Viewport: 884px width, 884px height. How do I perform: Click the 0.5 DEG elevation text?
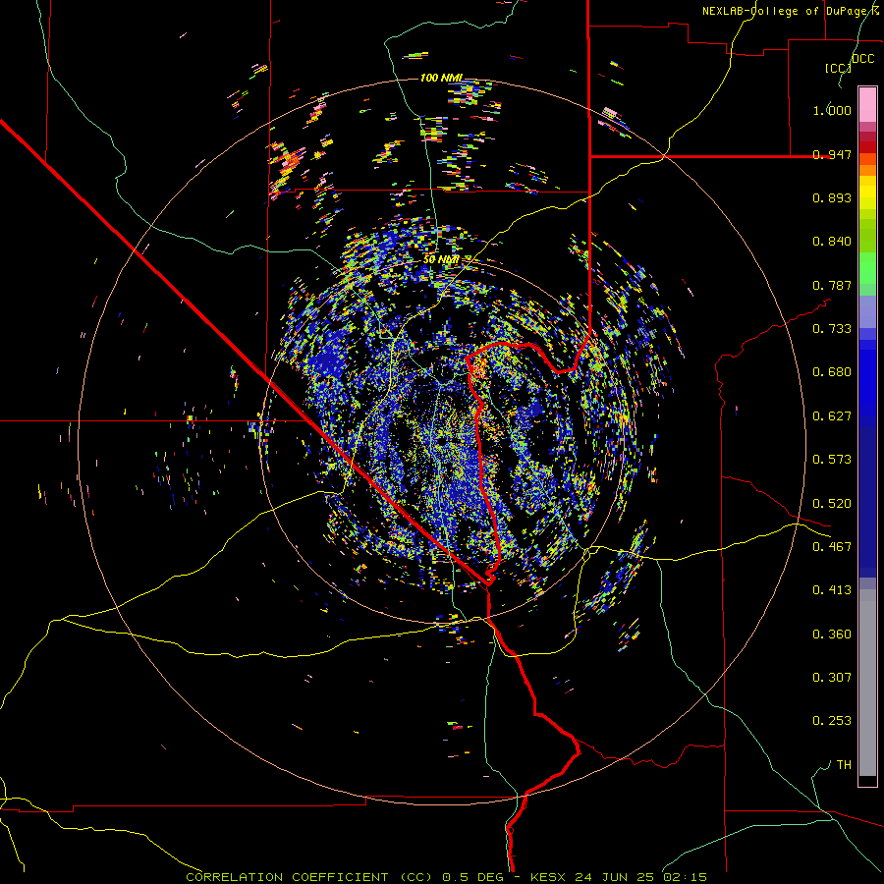(x=471, y=877)
